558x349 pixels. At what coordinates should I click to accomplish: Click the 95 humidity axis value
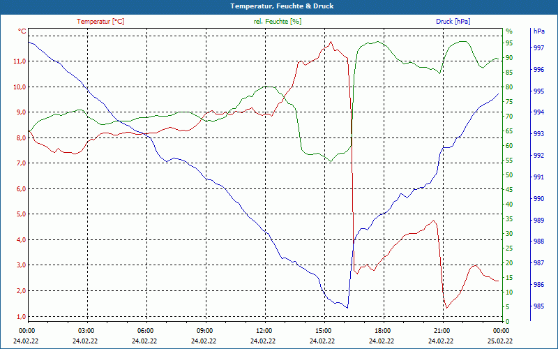509,43
